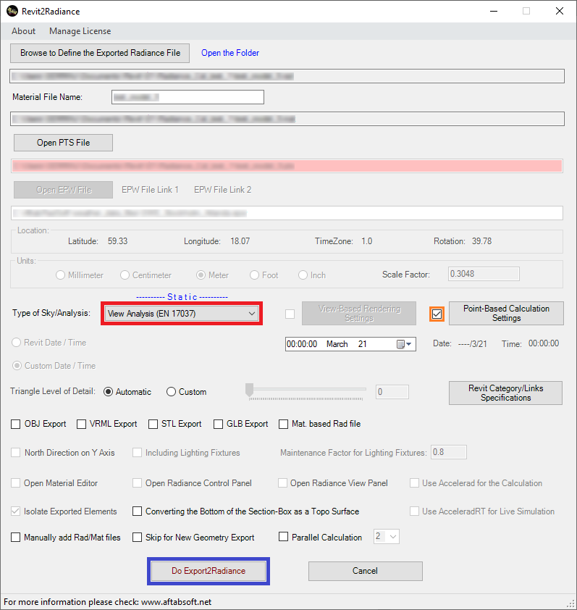
Task: Click the Open EPW File button
Action: [x=64, y=190]
